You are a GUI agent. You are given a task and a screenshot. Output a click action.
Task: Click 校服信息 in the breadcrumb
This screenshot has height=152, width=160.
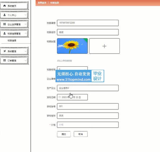(x=54, y=3)
